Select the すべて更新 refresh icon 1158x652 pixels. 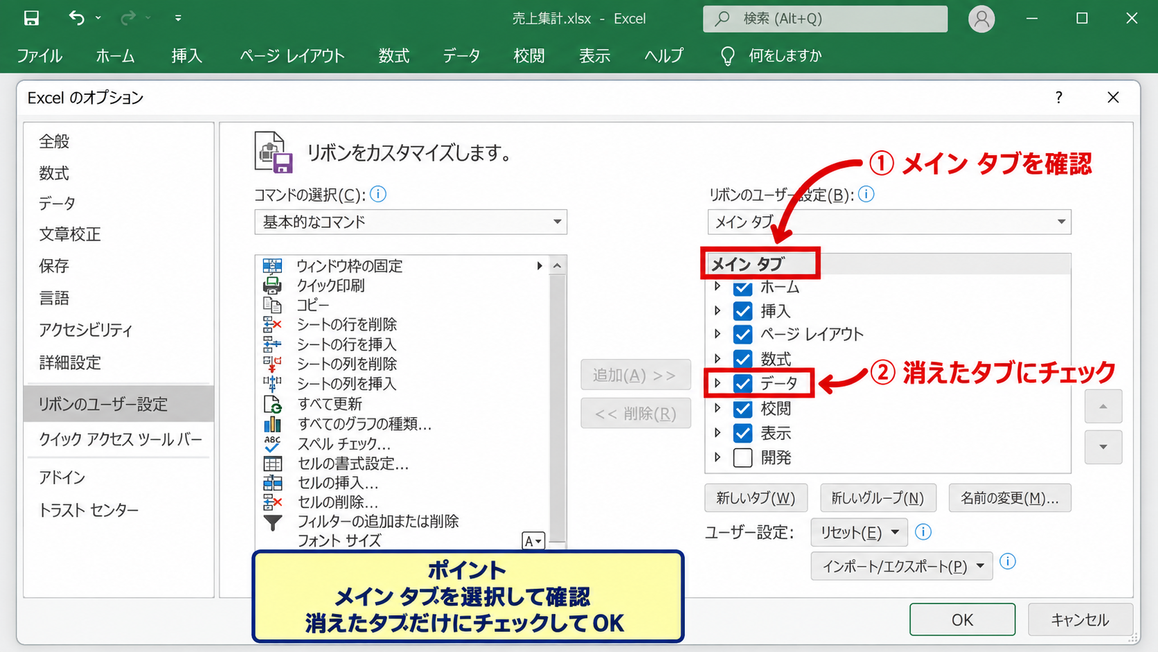point(273,403)
